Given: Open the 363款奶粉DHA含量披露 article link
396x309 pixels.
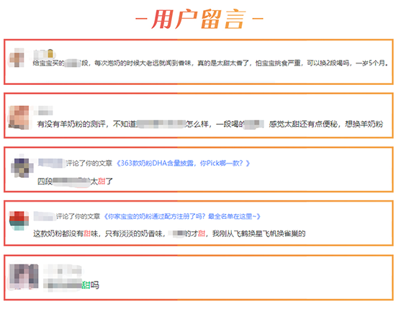Looking at the screenshot, I should (x=183, y=164).
